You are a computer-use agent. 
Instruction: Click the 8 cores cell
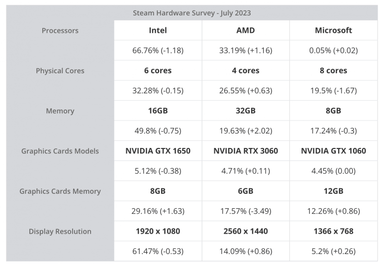[x=333, y=71]
